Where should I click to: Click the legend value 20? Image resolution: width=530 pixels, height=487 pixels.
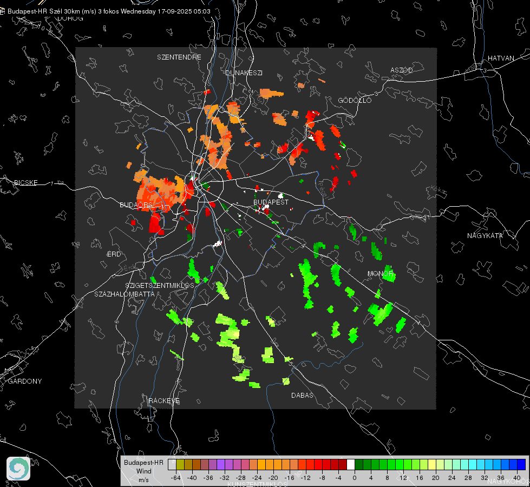(435, 478)
